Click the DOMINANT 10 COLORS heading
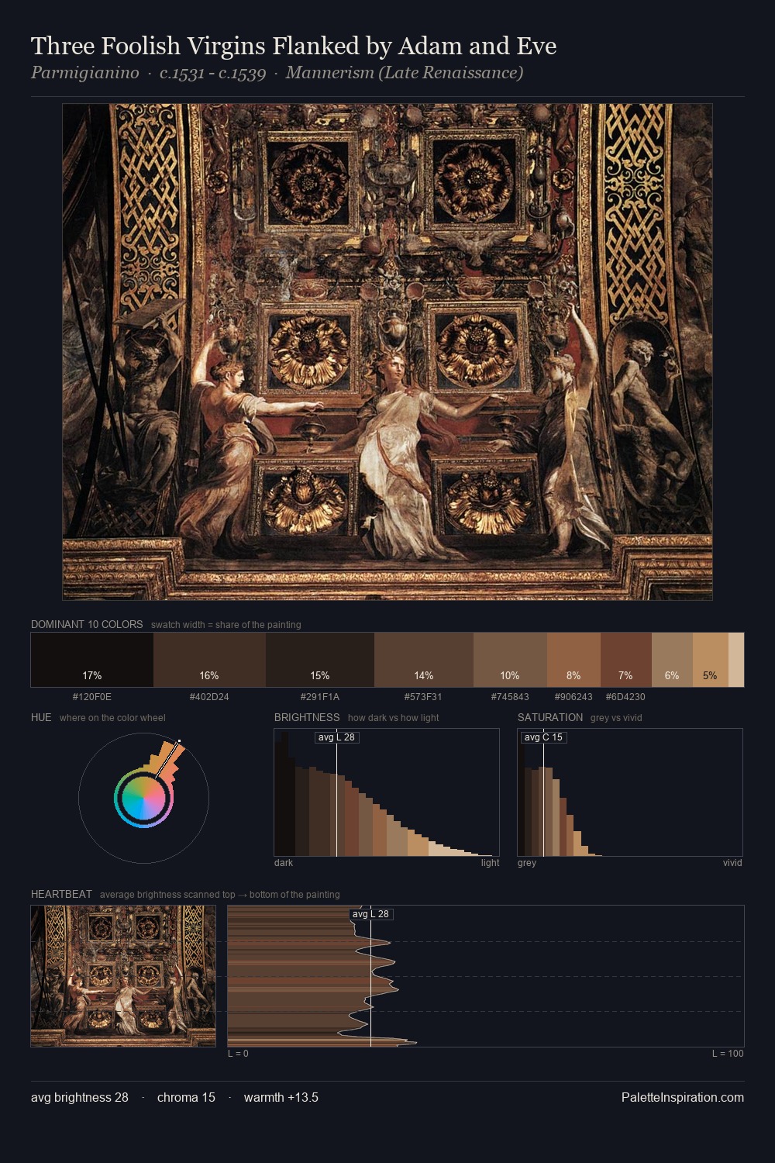 pos(87,624)
